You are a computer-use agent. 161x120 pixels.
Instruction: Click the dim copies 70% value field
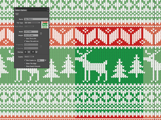[x=41, y=60]
